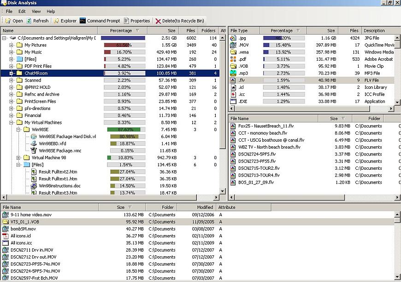Image resolution: width=401 pixels, height=282 pixels.
Task: Launch Explorer from the toolbar
Action: tap(56, 21)
